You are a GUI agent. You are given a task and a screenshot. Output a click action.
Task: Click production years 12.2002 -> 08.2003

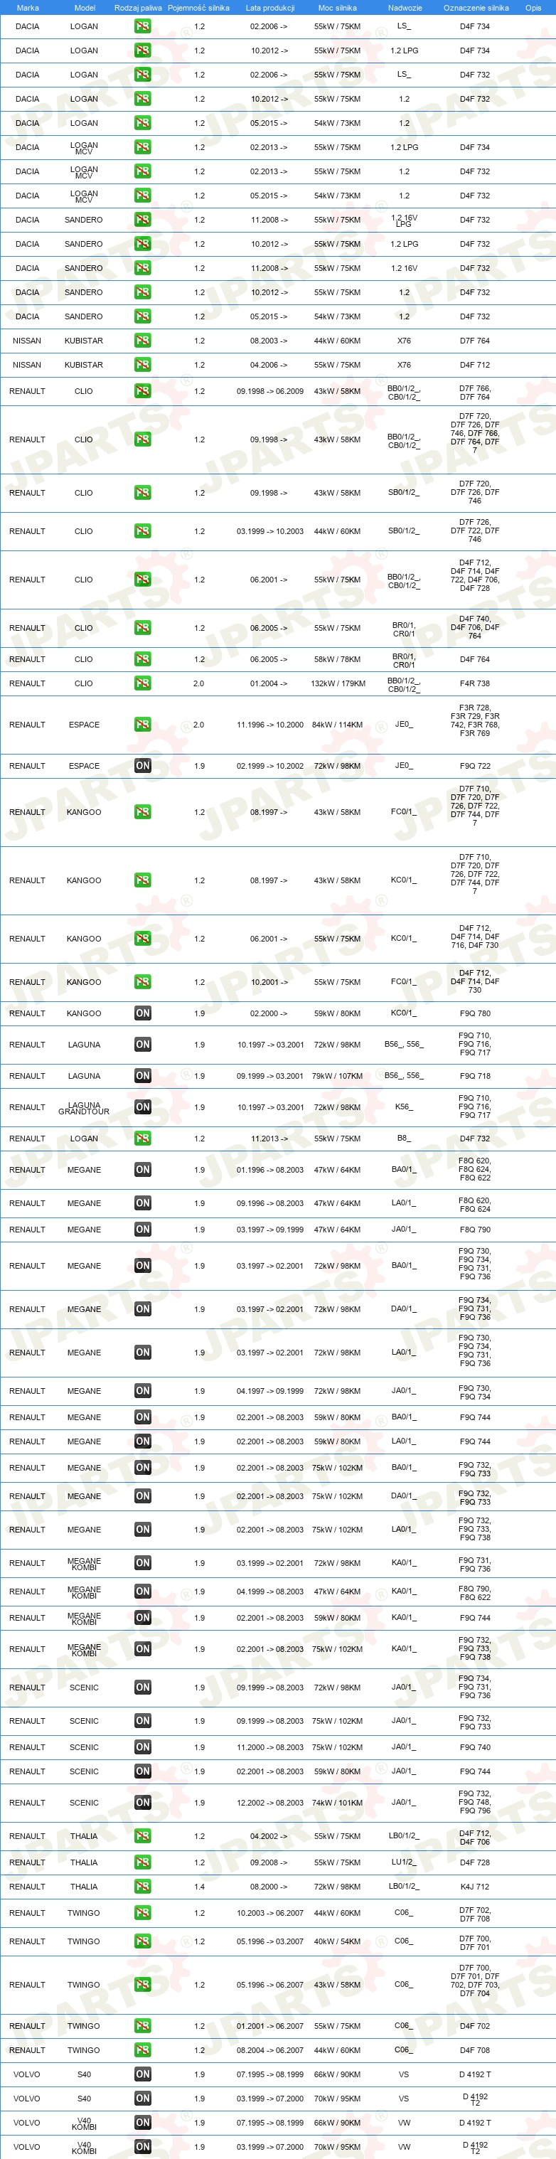pos(269,1802)
